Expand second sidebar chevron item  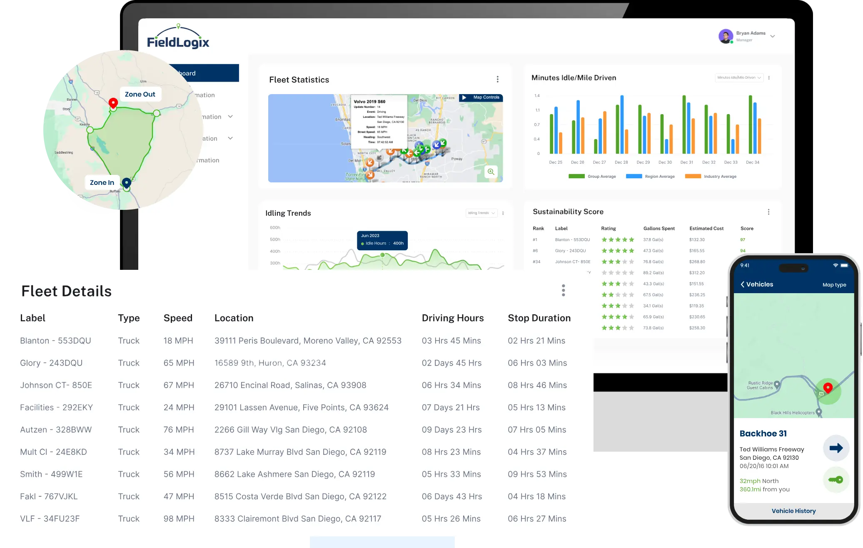(230, 138)
